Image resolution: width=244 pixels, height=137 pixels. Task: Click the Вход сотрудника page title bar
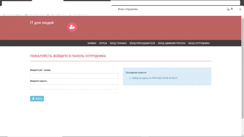(x=128, y=9)
